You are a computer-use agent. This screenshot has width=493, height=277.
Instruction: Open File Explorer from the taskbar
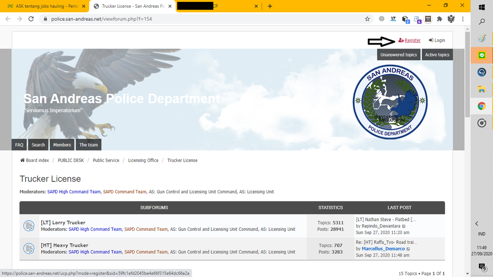point(481,89)
